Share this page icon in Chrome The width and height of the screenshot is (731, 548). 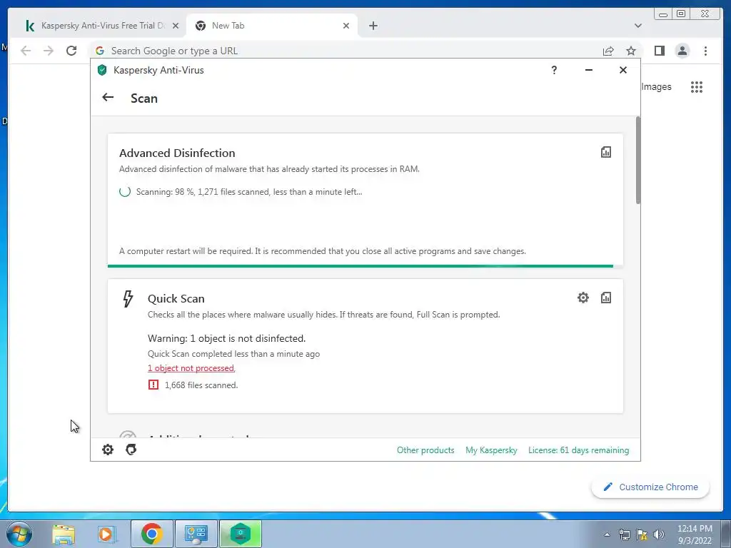(x=608, y=51)
